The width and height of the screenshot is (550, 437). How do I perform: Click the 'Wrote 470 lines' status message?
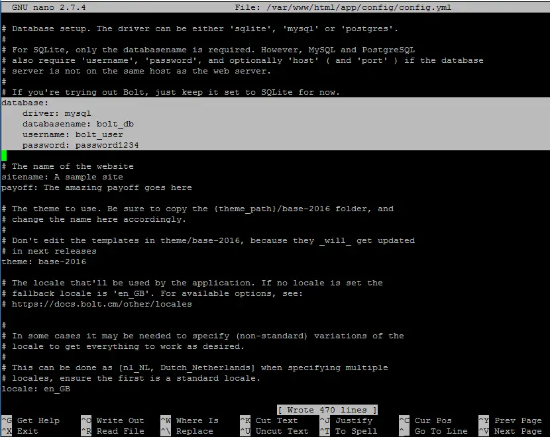[x=327, y=410]
